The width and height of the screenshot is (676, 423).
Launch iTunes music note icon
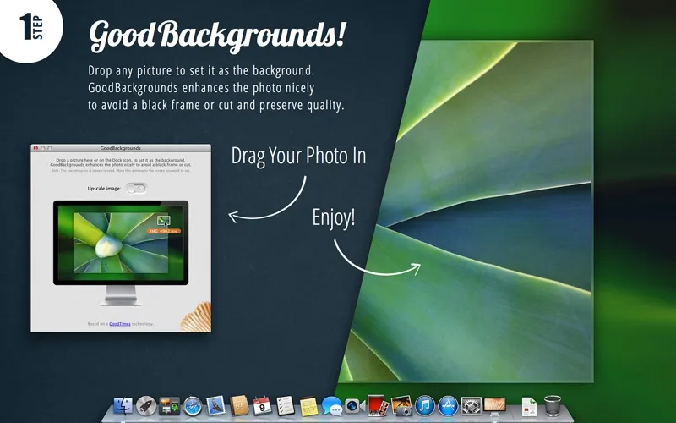click(x=425, y=406)
